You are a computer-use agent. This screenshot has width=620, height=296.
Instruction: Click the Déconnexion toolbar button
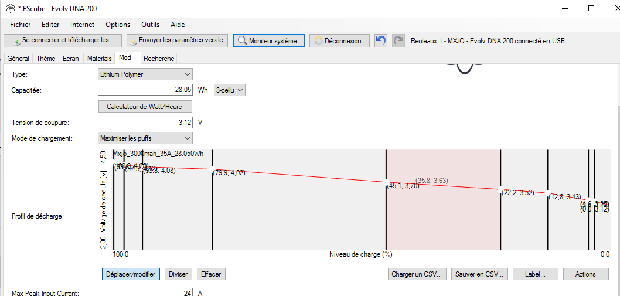[x=339, y=40]
